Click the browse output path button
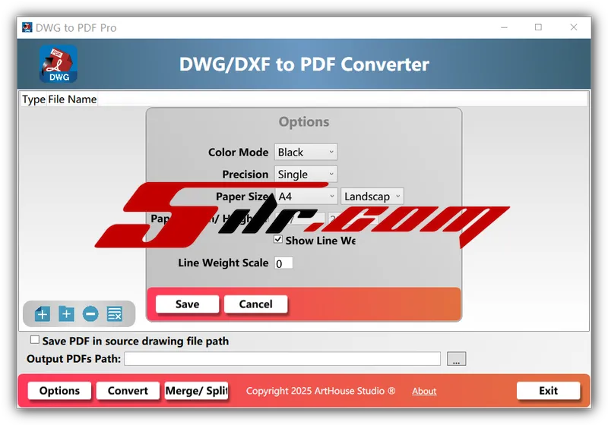This screenshot has width=608, height=425. point(457,359)
